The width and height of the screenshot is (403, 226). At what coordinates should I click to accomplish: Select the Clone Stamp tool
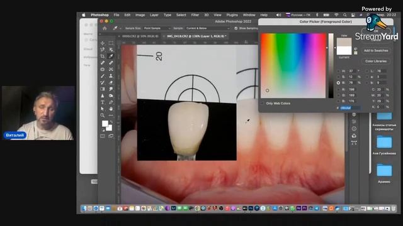click(111, 76)
